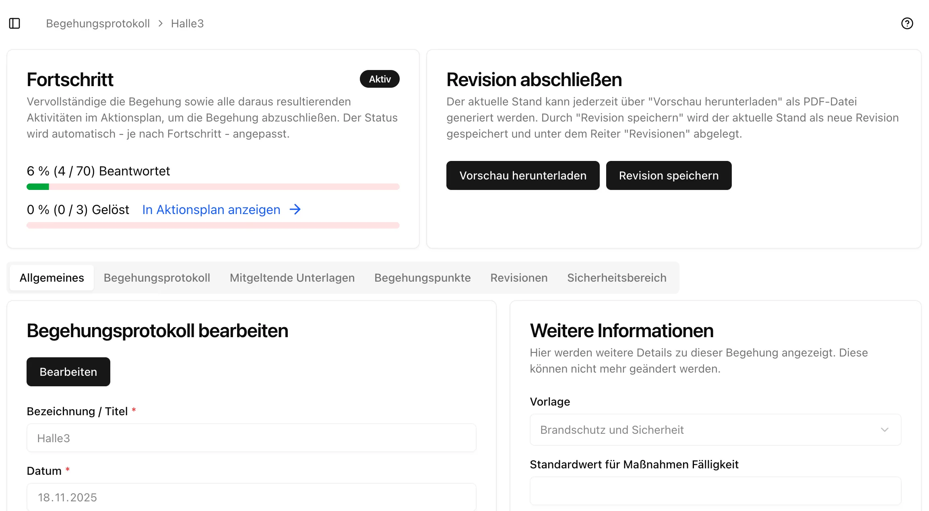Select the Begehungspunkte tab
The height and width of the screenshot is (511, 929).
(x=422, y=278)
